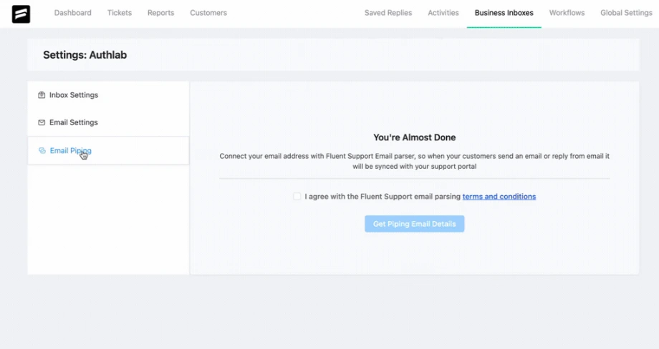Open the Customers page
The height and width of the screenshot is (349, 659).
pyautogui.click(x=208, y=13)
